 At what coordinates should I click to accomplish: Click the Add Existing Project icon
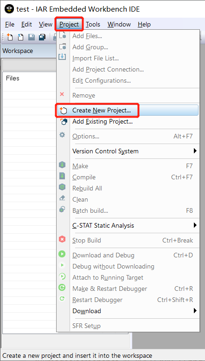[63, 122]
